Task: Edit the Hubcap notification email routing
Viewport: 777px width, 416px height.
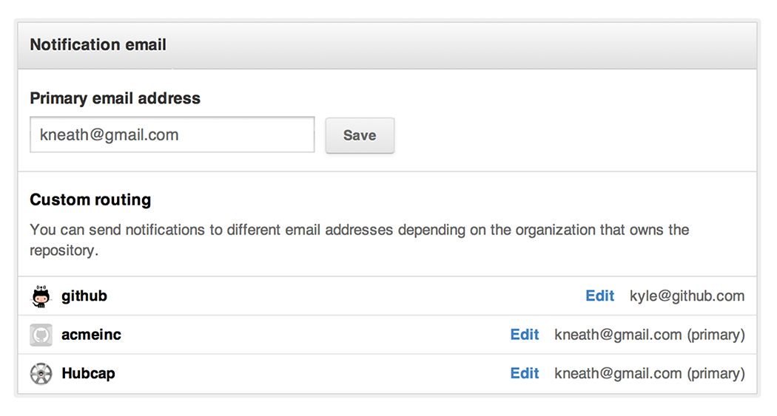Action: click(x=525, y=373)
